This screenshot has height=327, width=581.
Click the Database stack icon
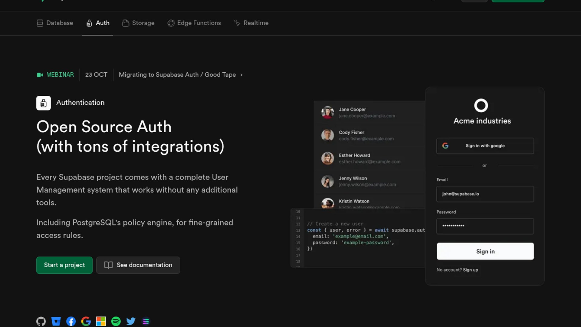coord(40,23)
